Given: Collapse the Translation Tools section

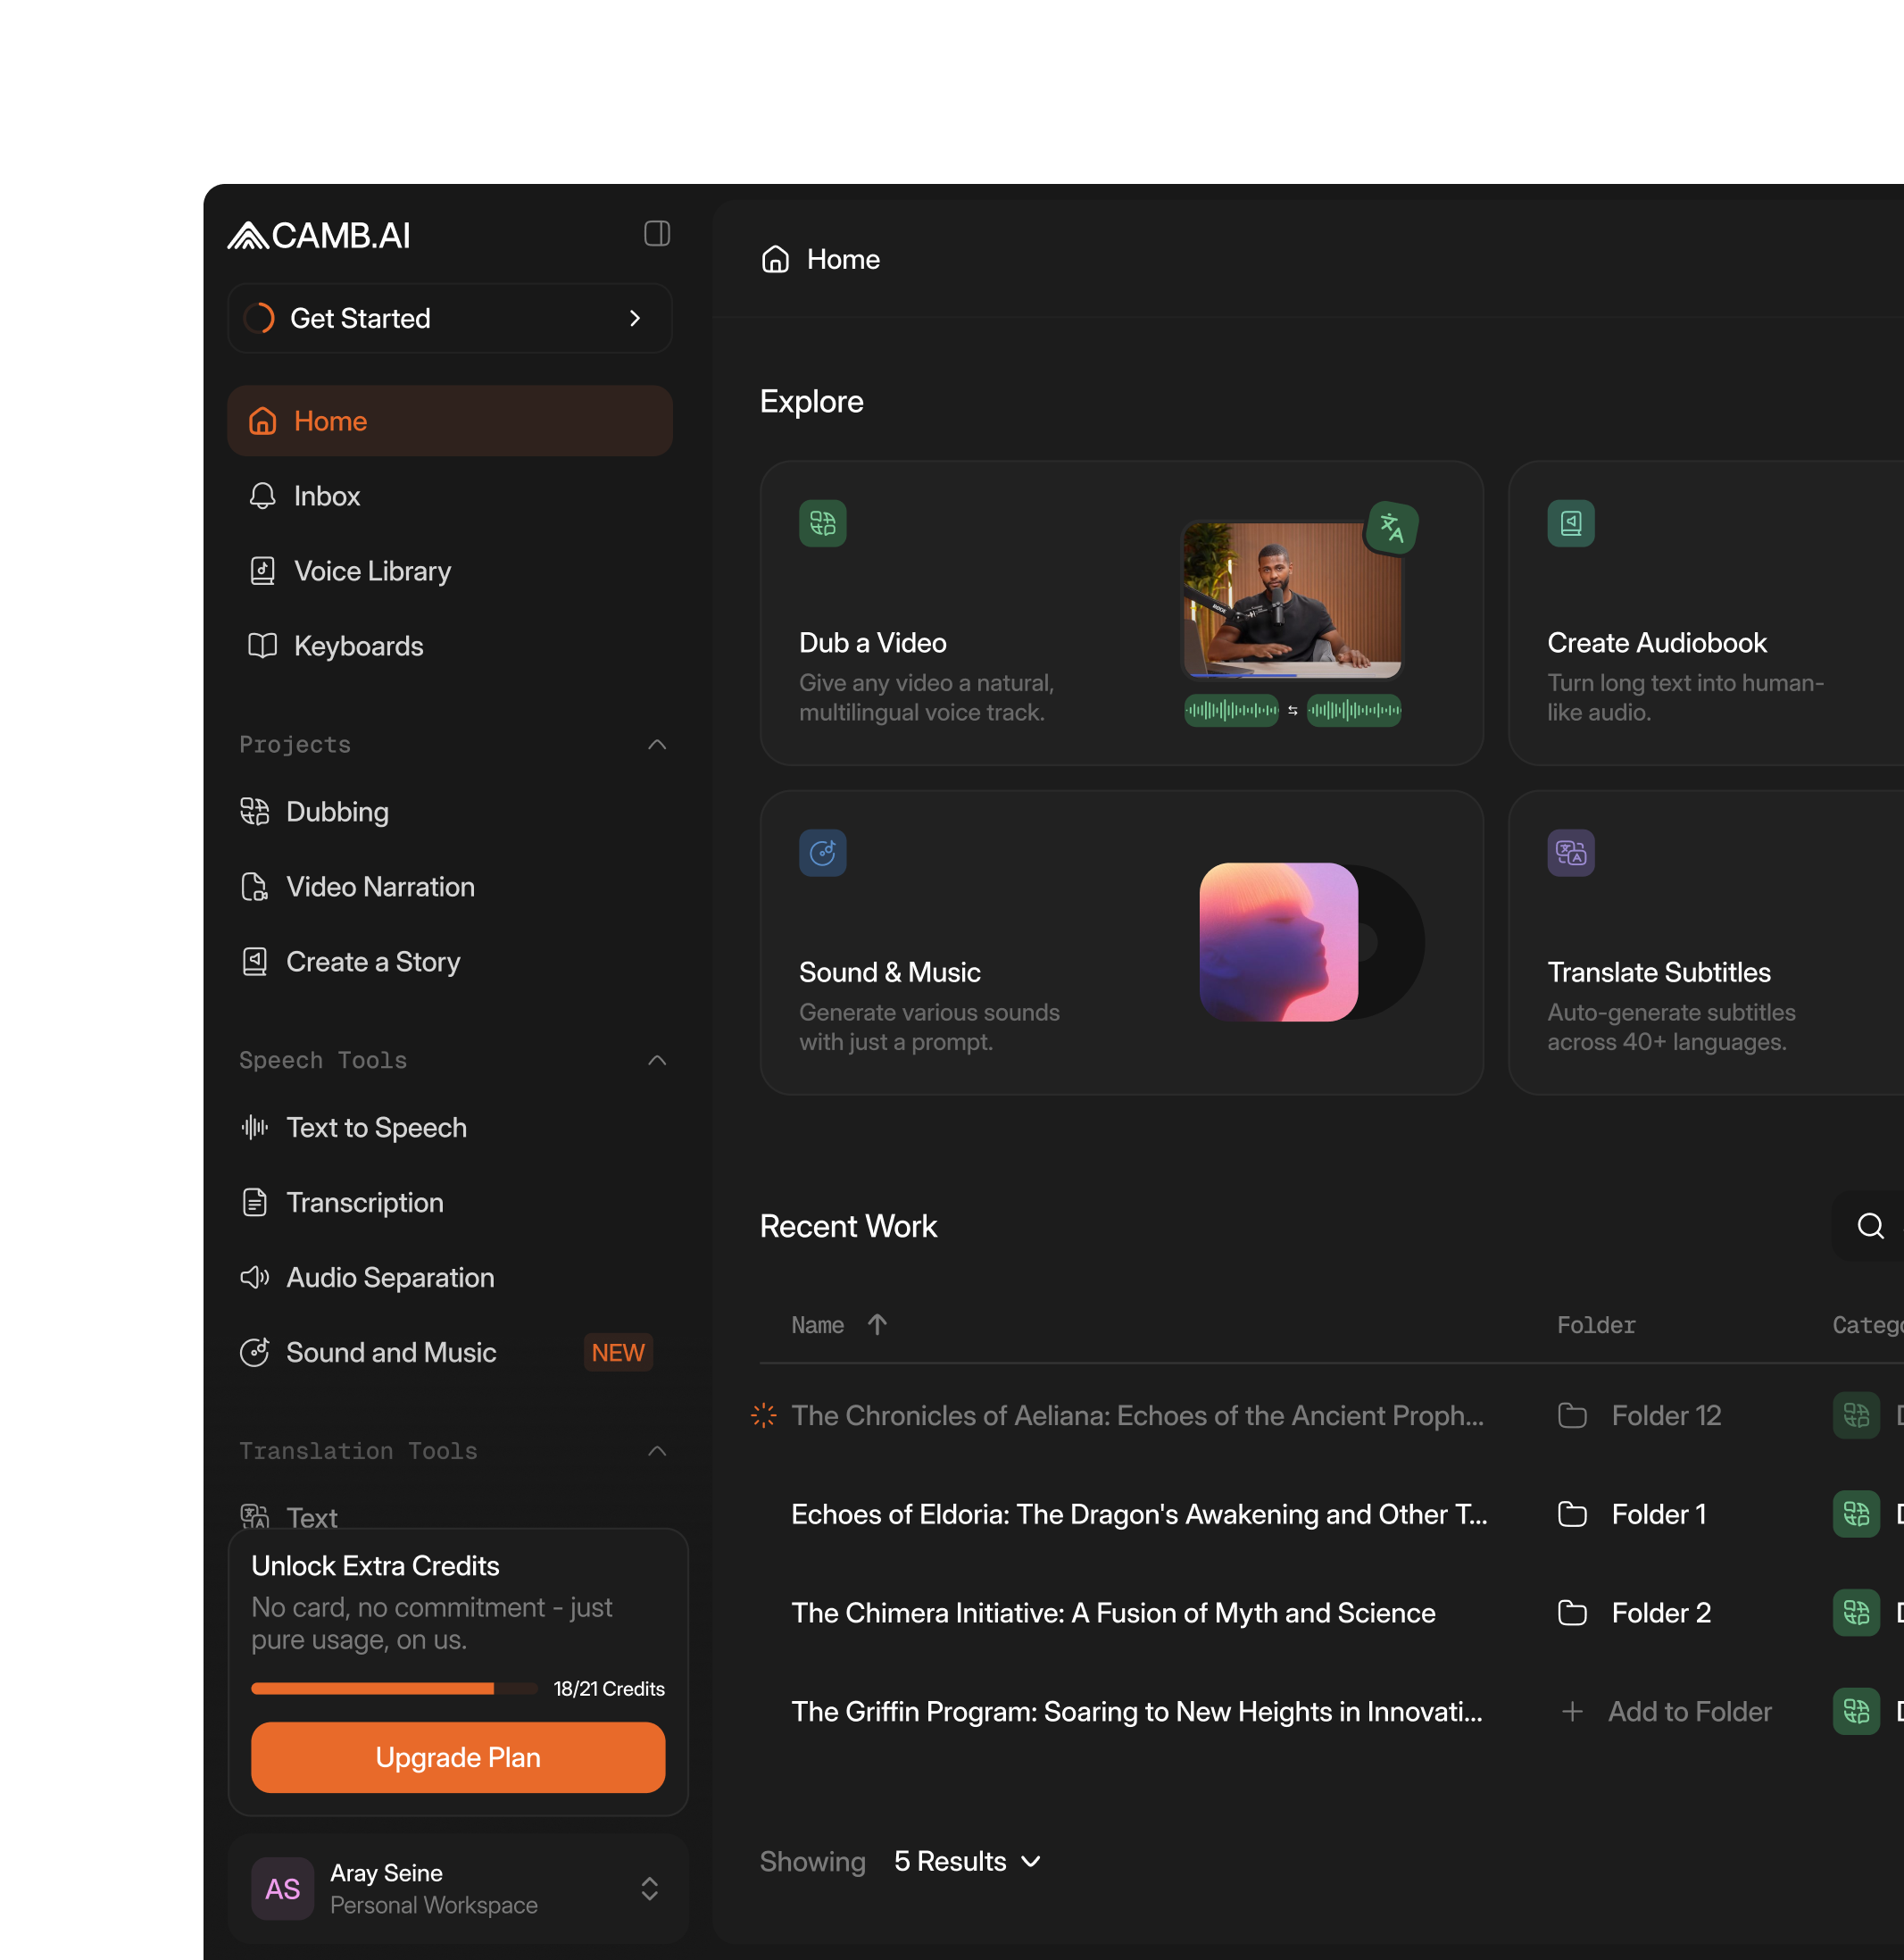Looking at the screenshot, I should point(656,1451).
